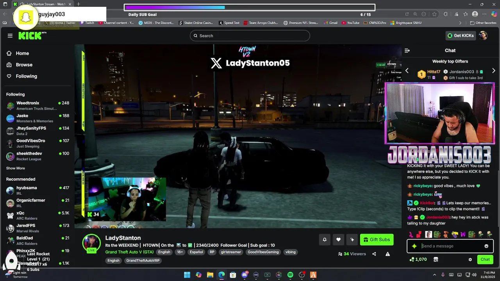Select the LadyStanton Stream browser tab
The image size is (500, 281).
[43, 4]
